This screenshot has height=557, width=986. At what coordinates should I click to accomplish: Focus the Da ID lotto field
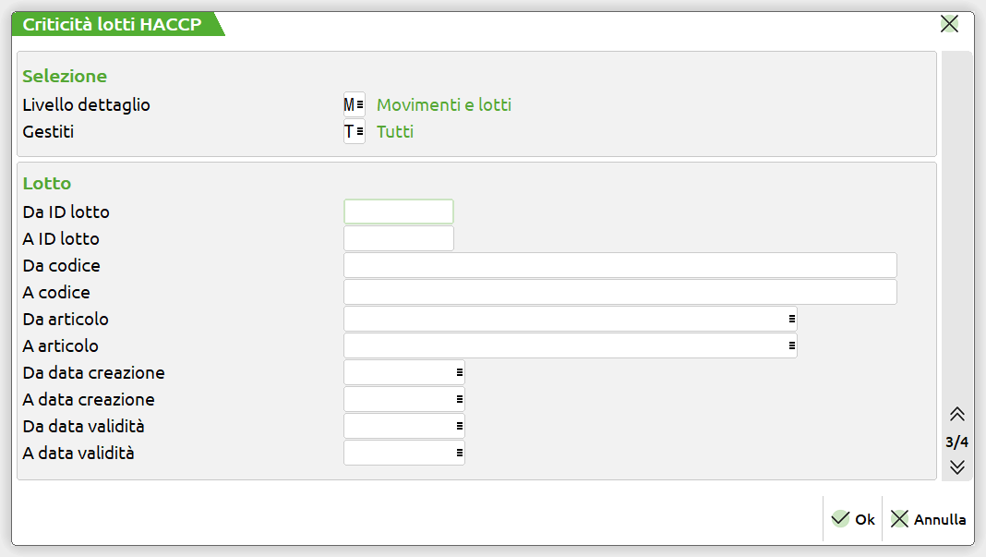click(398, 212)
